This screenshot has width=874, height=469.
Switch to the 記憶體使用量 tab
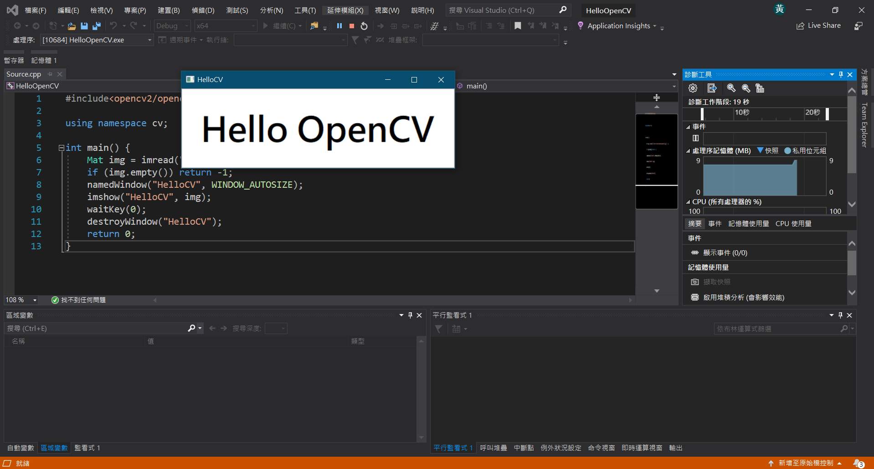[x=748, y=223]
